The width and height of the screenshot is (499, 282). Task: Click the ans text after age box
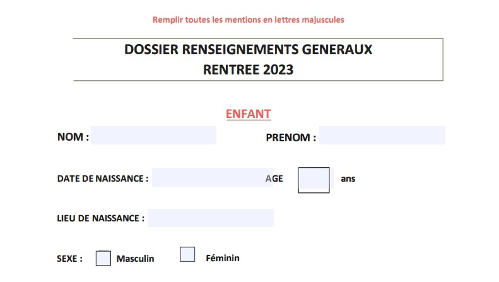click(348, 179)
